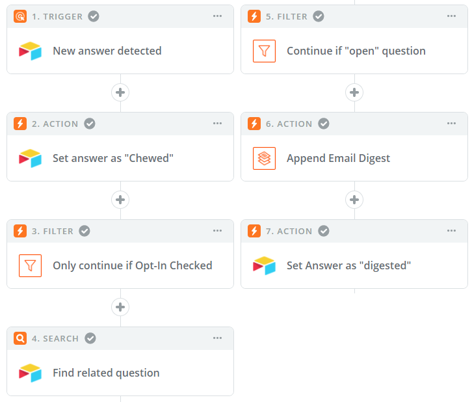Viewport: 472px width, 402px height.
Task: Click the funnel icon for Opt-In Checked filter
Action: [30, 265]
